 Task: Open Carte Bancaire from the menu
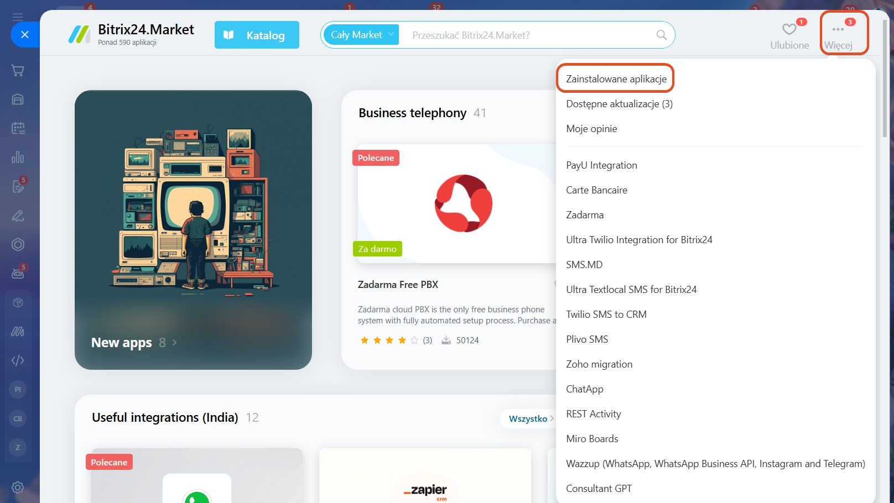tap(596, 190)
